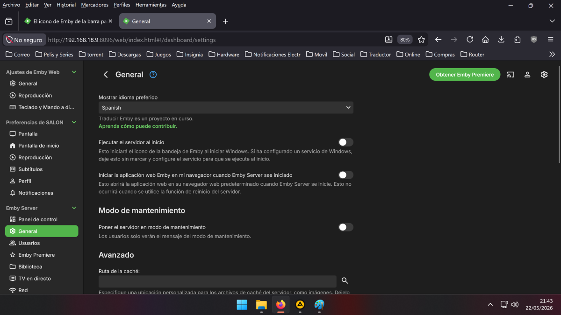Go to the browser home page
Screen dimensions: 561x315
pyautogui.click(x=485, y=40)
